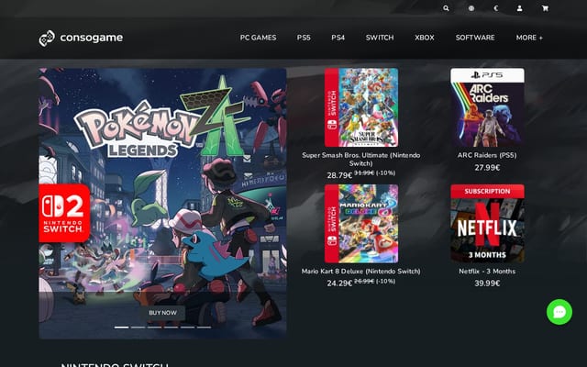Click the Mario Kart 8 Deluxe title link
The image size is (587, 367).
360,272
